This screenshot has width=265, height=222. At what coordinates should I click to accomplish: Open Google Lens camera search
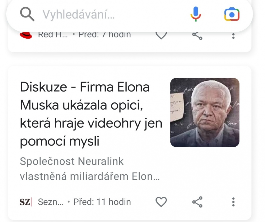pyautogui.click(x=232, y=14)
